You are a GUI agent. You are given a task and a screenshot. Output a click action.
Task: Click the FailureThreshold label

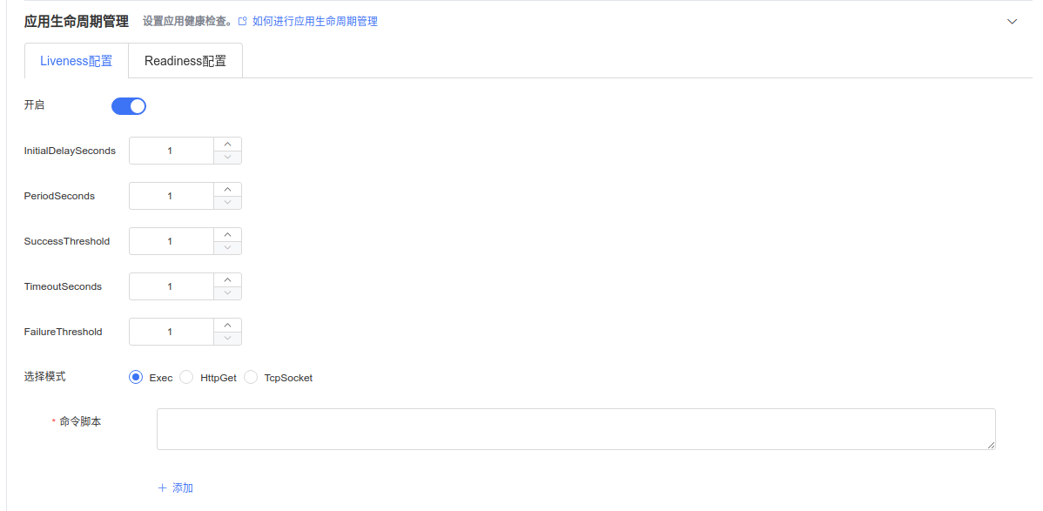(x=64, y=332)
